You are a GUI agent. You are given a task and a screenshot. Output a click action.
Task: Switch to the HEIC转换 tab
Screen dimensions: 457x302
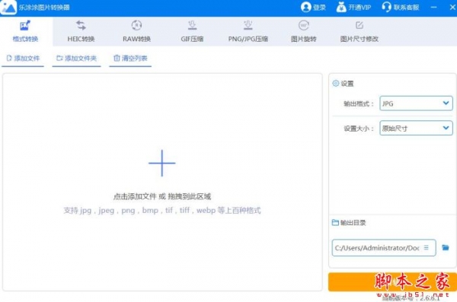(x=81, y=31)
